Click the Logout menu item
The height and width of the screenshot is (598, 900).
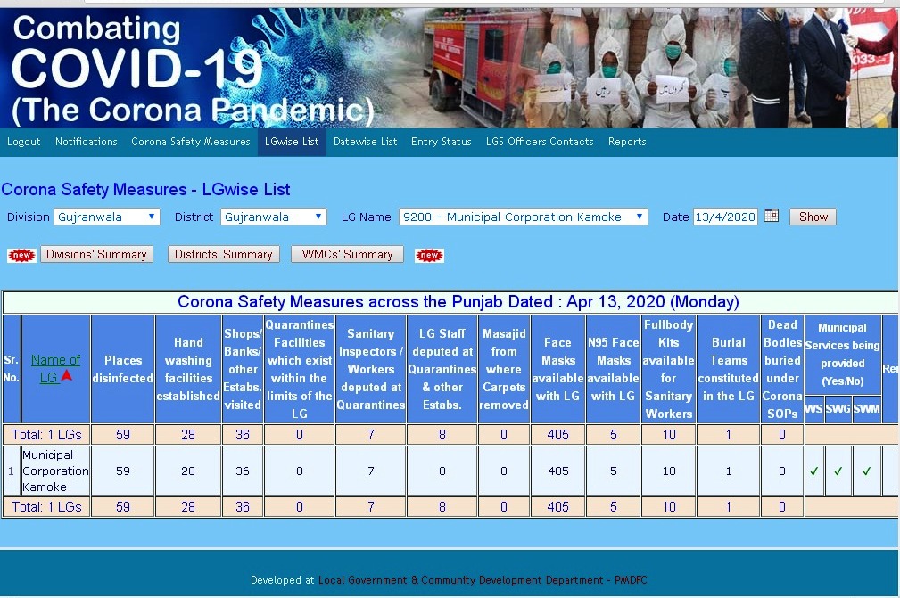click(x=23, y=142)
